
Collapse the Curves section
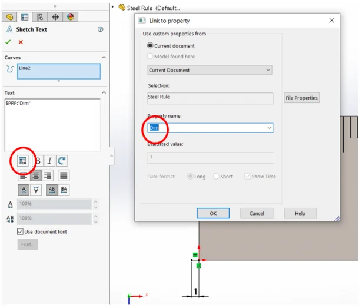click(104, 57)
